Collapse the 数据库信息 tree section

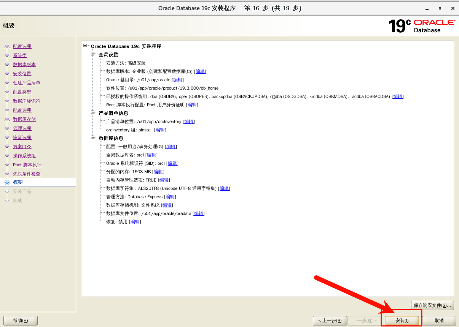[x=93, y=138]
